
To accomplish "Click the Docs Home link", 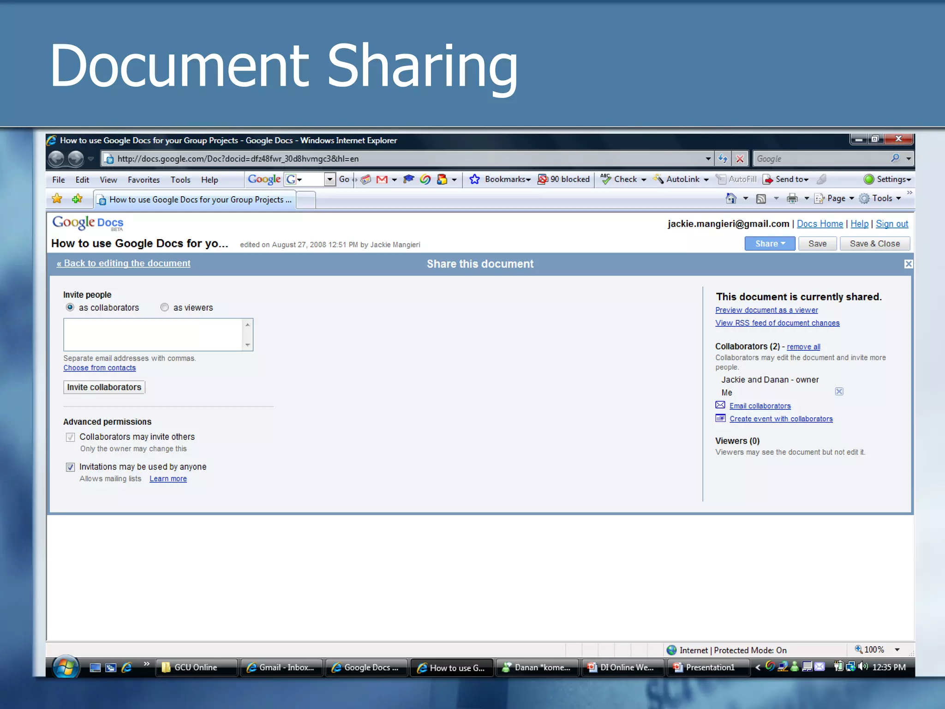I will [820, 224].
